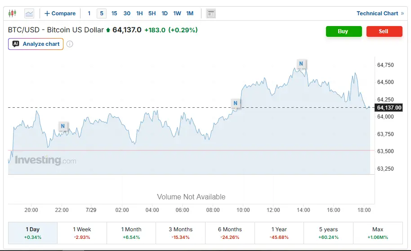Screen dimensions: 411x251
Task: Select the 1 Week range tab
Action: coord(82,233)
